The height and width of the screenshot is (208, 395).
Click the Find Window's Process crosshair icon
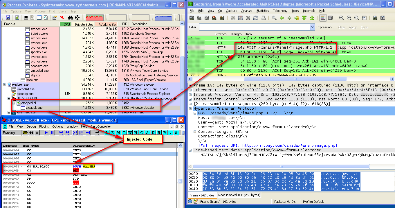(x=77, y=18)
